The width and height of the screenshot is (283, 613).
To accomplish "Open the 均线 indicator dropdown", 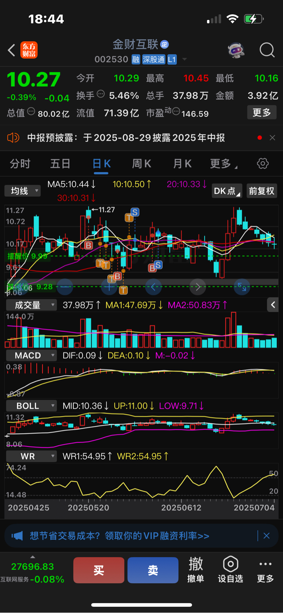I will (x=22, y=191).
